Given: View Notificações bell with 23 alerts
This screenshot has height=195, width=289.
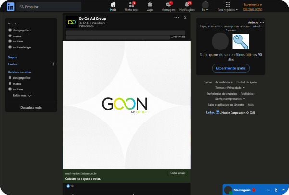Looking at the screenshot, I should [x=187, y=6].
